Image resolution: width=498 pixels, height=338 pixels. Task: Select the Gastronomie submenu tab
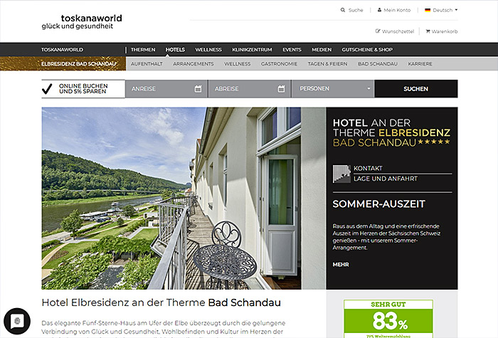pyautogui.click(x=279, y=64)
